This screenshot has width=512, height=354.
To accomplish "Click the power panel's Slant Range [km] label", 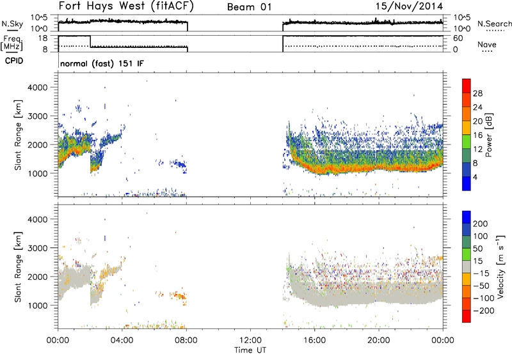I will (18, 135).
